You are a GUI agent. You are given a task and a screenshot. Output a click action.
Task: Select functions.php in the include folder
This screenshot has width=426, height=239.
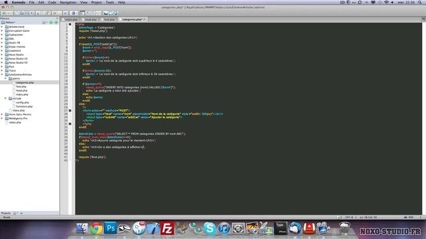[24, 106]
